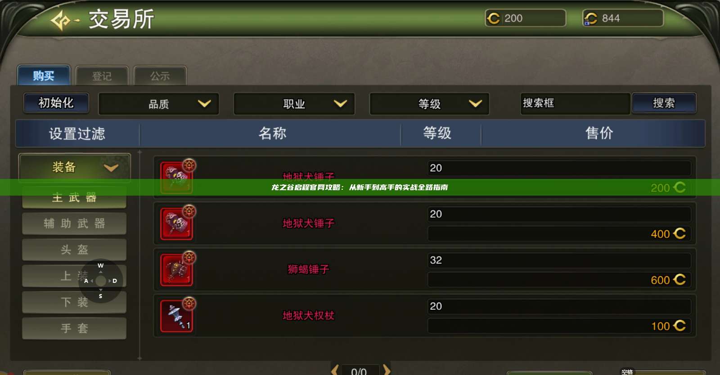
Task: Go to the next page arrow
Action: (387, 370)
